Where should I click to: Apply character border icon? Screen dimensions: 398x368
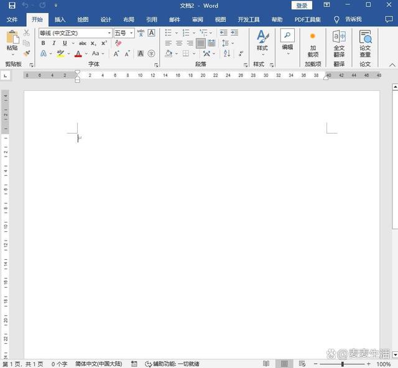pos(151,33)
